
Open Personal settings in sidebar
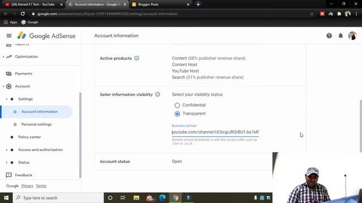click(36, 124)
